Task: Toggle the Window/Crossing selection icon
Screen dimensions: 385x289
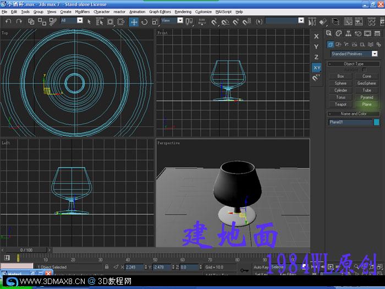Action: pos(121,22)
